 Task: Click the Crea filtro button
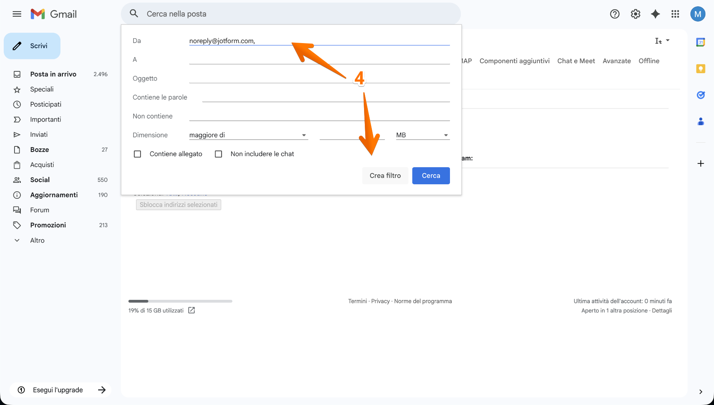(x=385, y=175)
